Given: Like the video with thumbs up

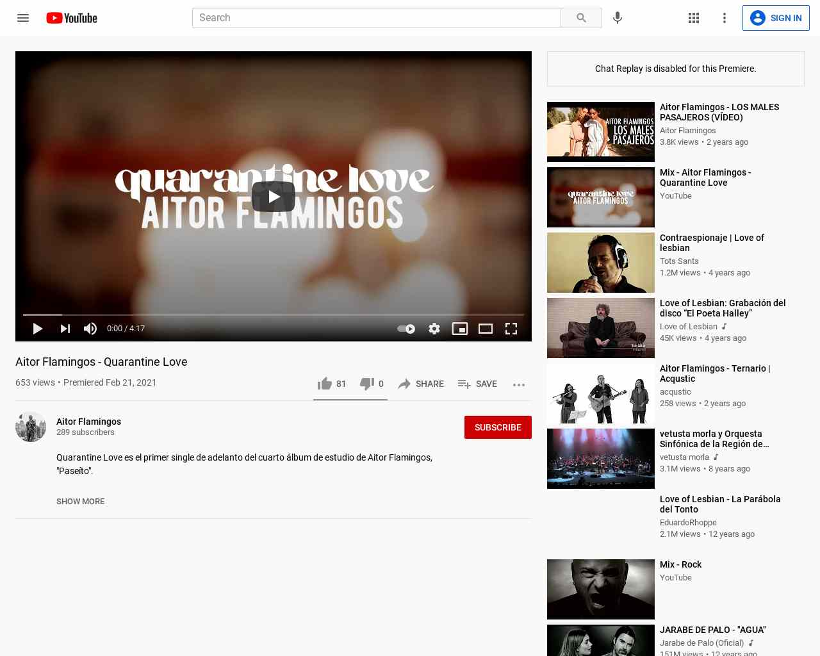Looking at the screenshot, I should pyautogui.click(x=331, y=384).
